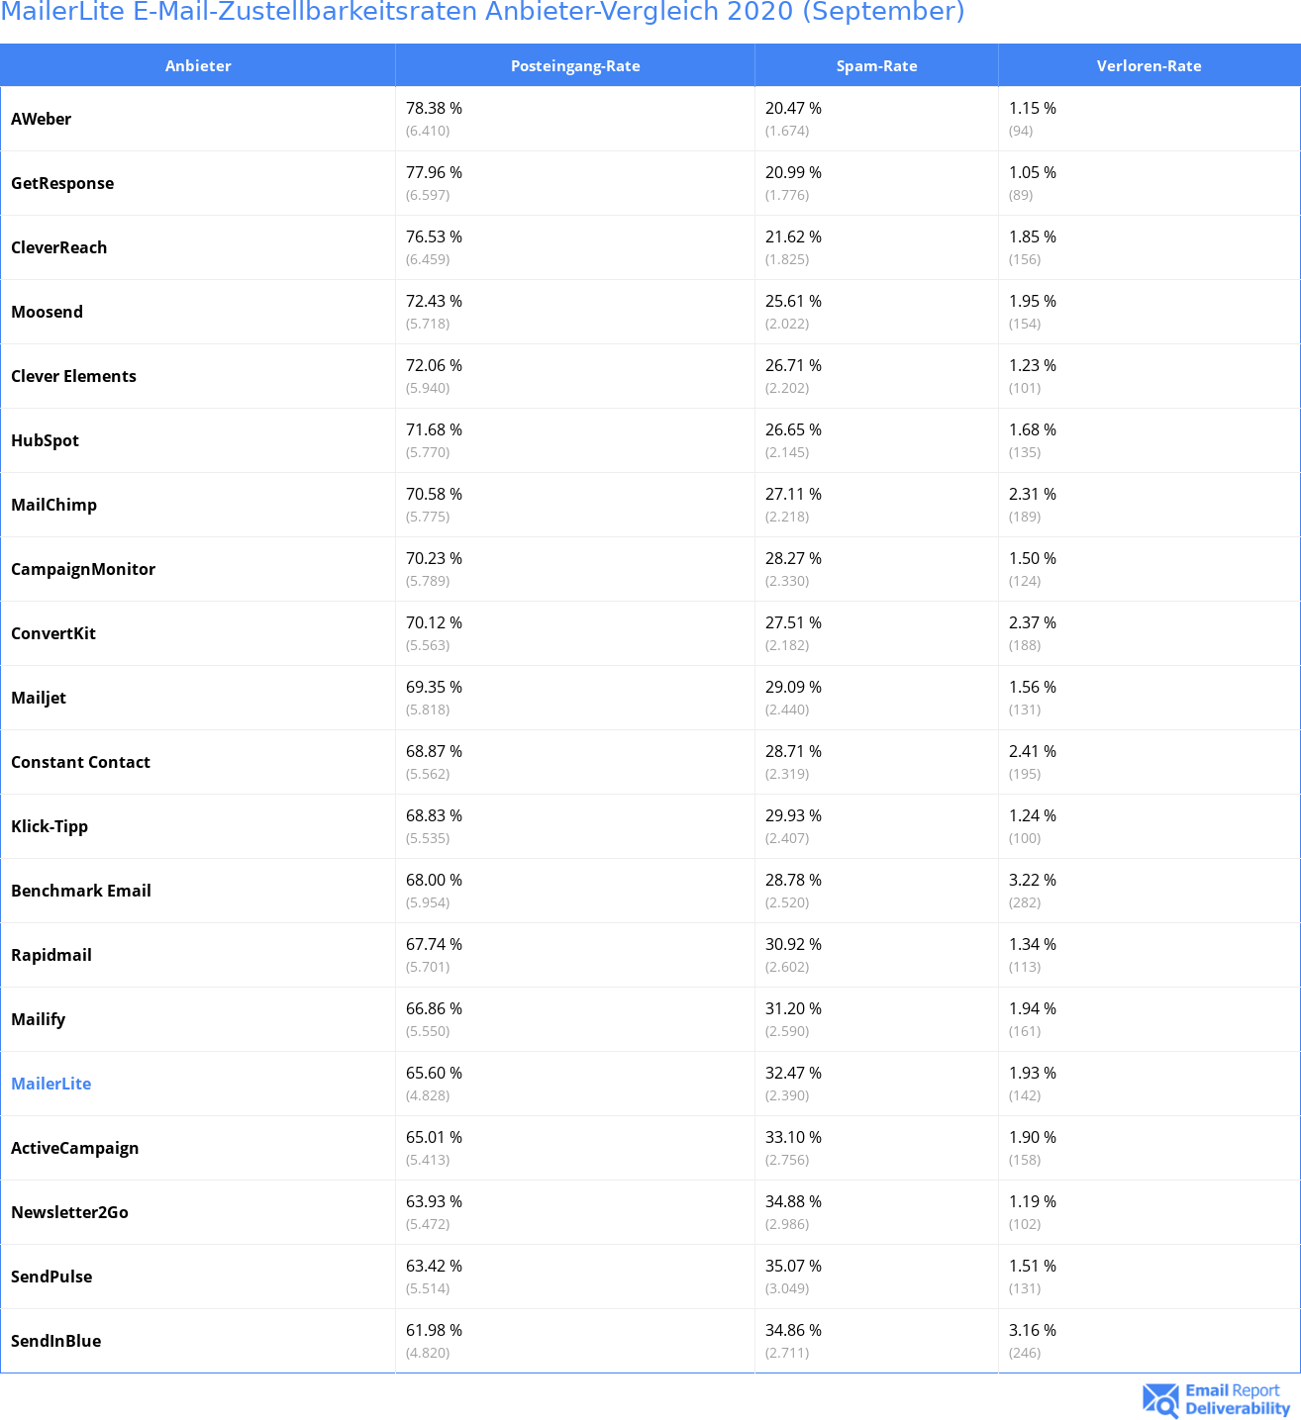
Task: Select the ActiveCampaign row name
Action: [x=75, y=1148]
